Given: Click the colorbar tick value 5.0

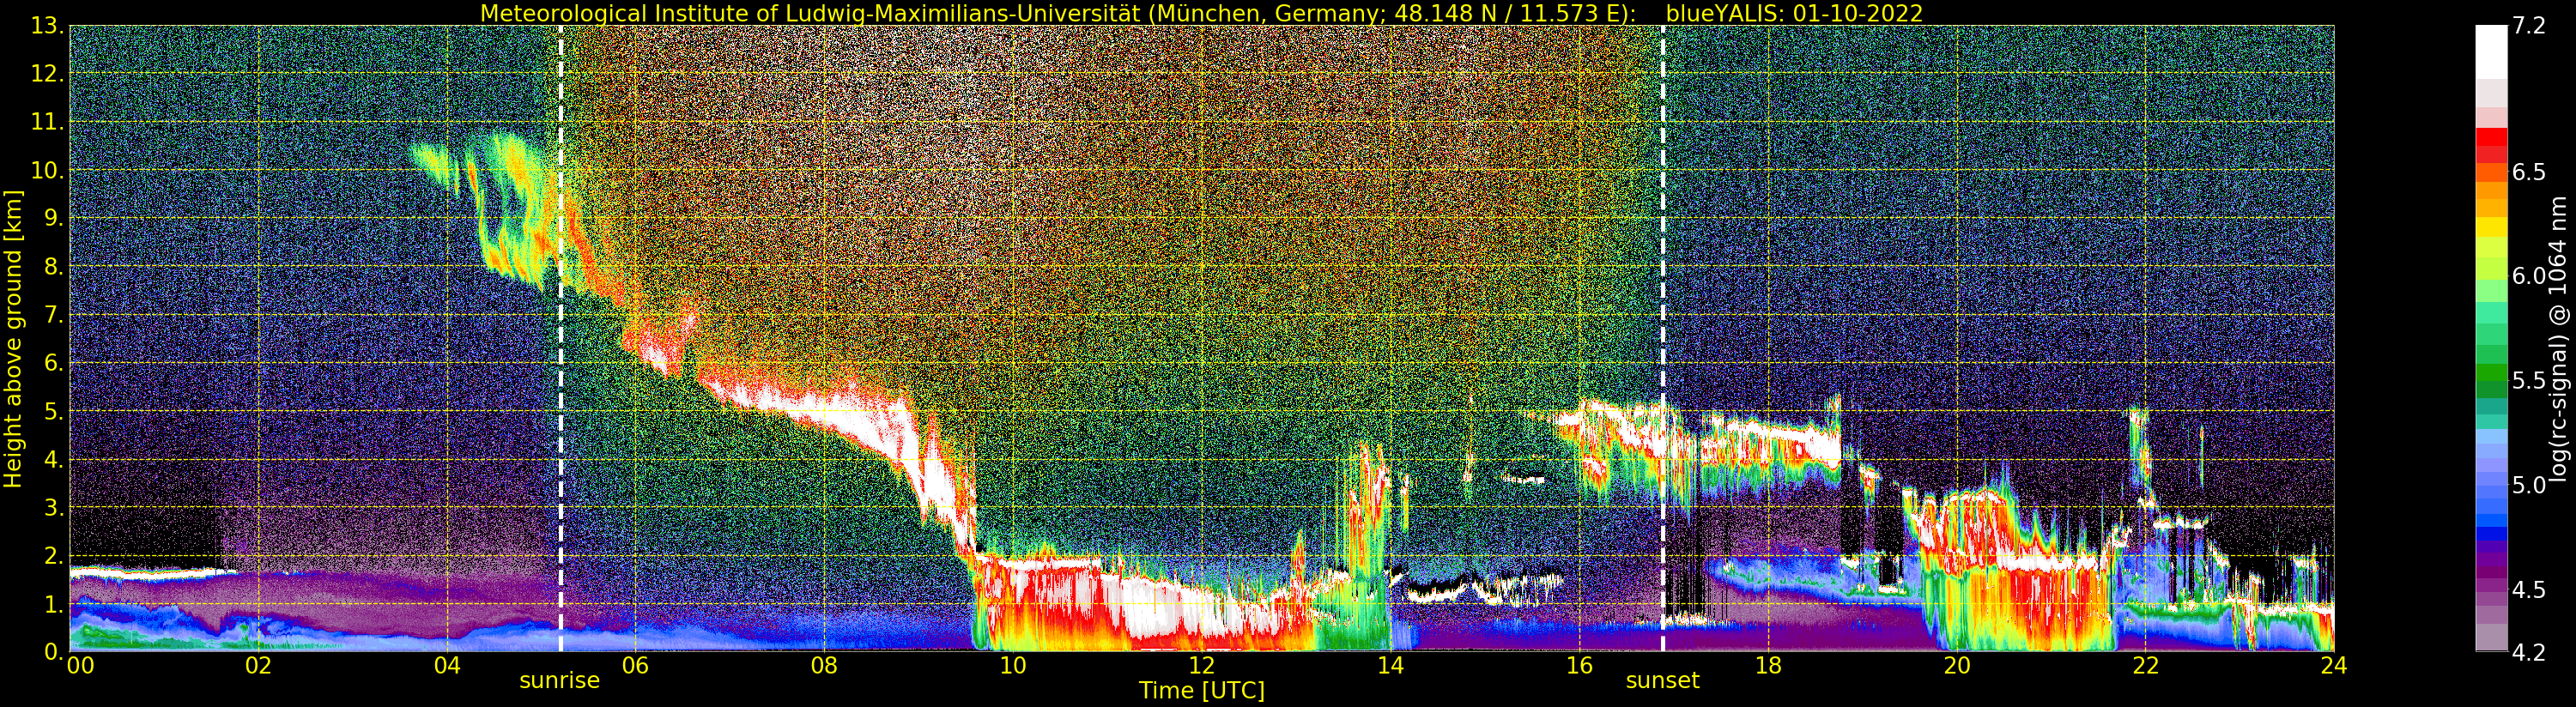Looking at the screenshot, I should tap(2529, 485).
